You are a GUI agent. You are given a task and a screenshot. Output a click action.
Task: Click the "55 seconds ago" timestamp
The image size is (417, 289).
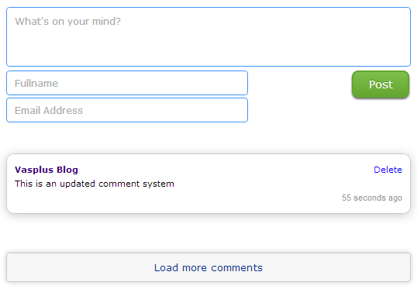tap(372, 198)
